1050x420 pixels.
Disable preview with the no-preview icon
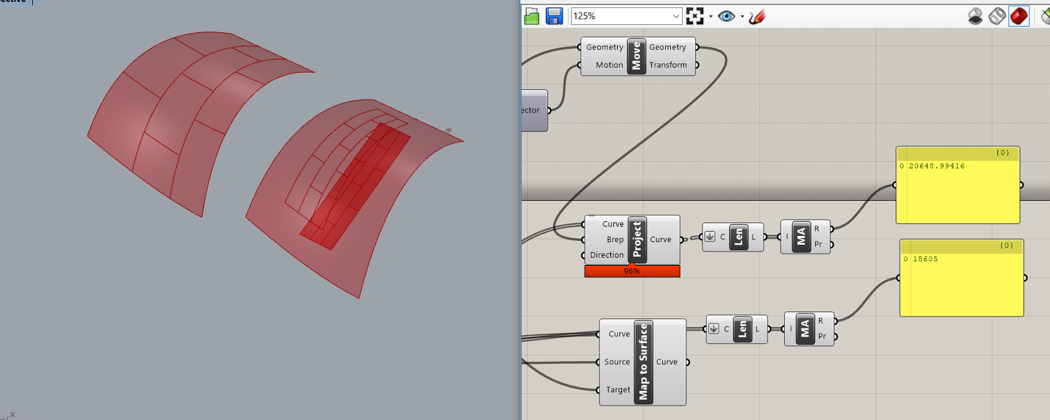click(975, 16)
